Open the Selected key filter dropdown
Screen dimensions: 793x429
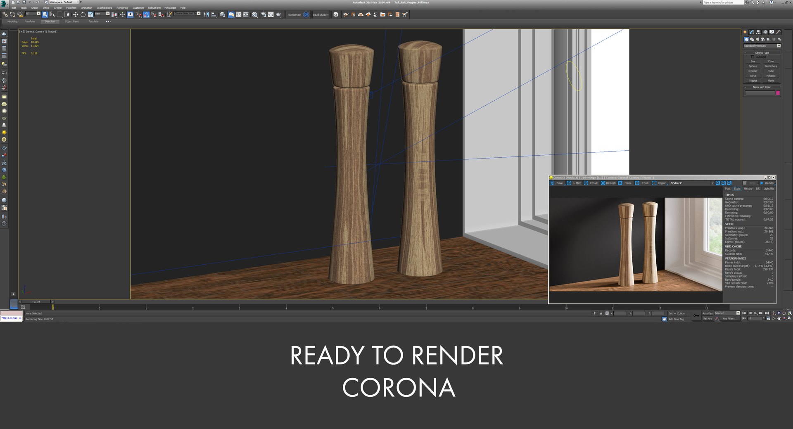click(x=727, y=313)
